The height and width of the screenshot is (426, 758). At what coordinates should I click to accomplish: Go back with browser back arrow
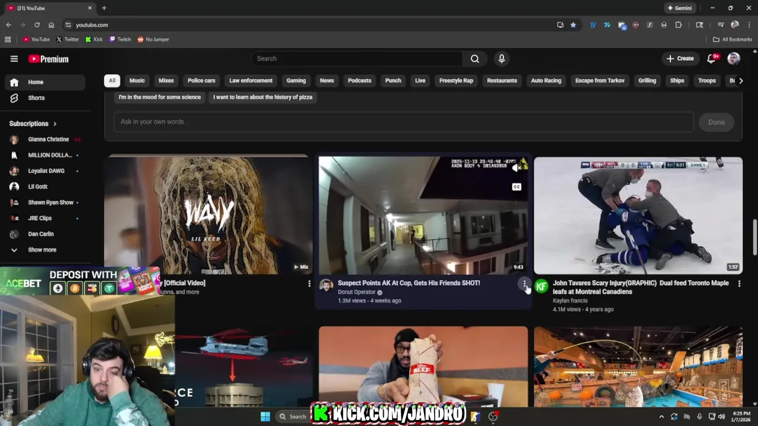click(x=8, y=25)
